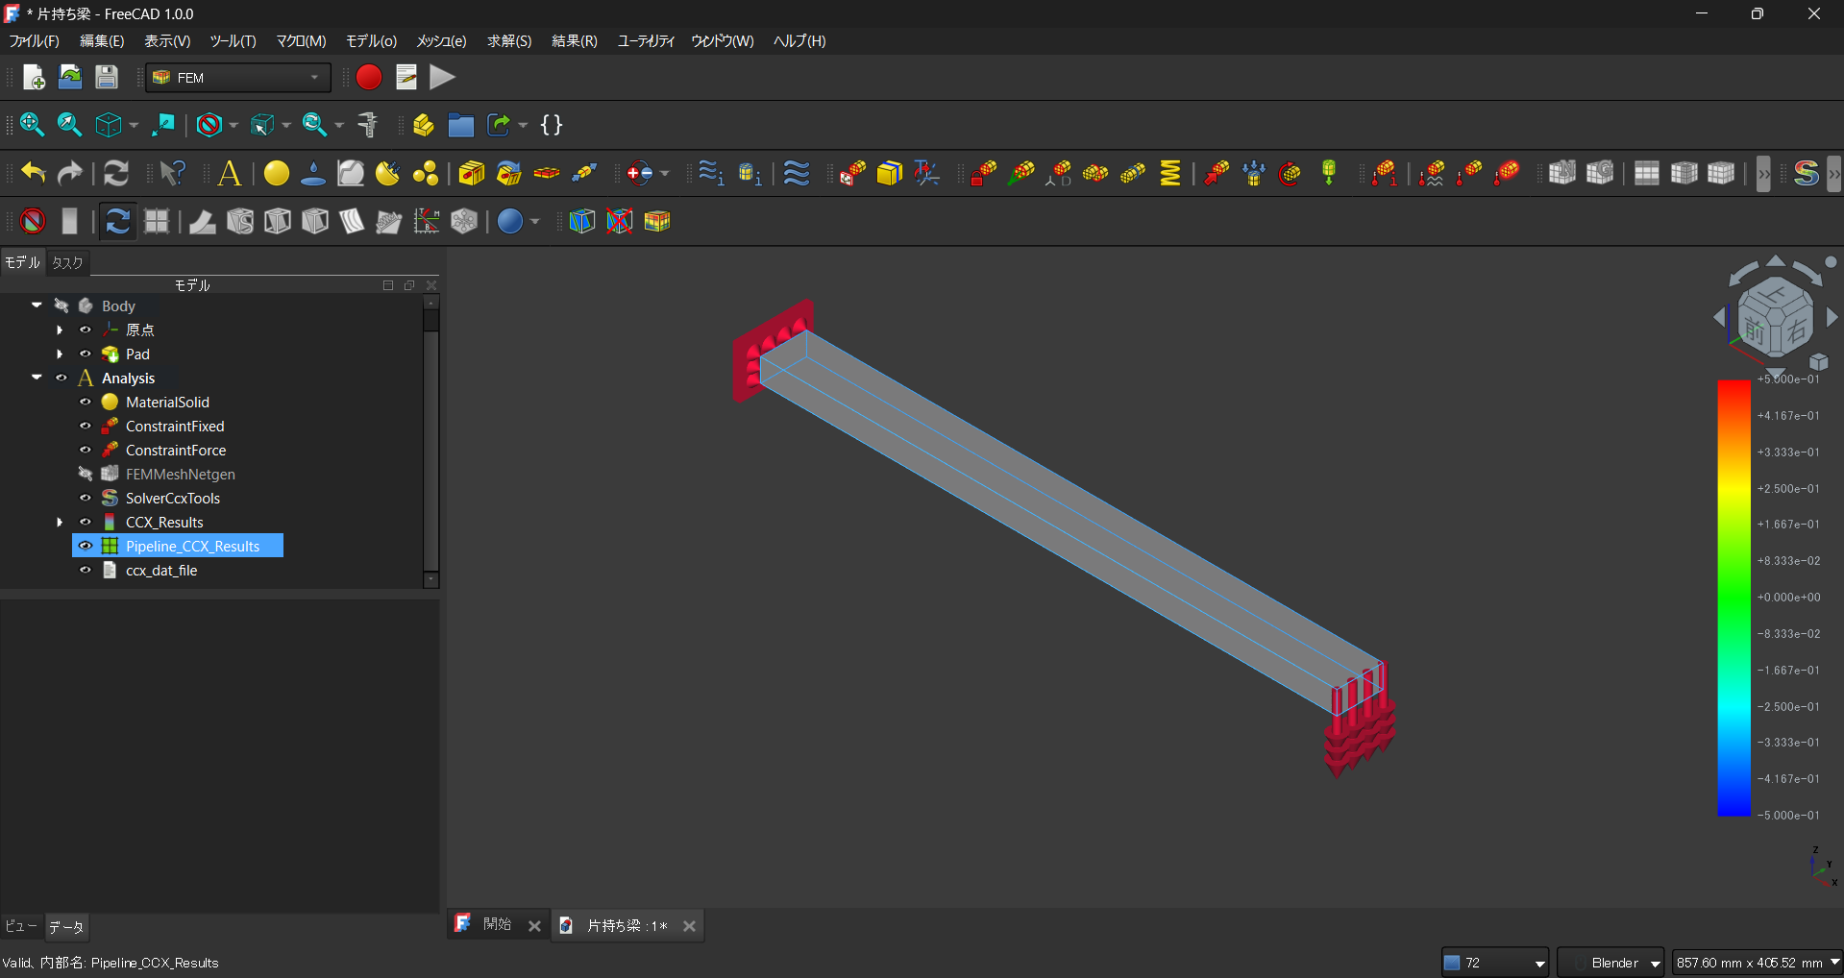Collapse the Body tree node

coord(37,306)
